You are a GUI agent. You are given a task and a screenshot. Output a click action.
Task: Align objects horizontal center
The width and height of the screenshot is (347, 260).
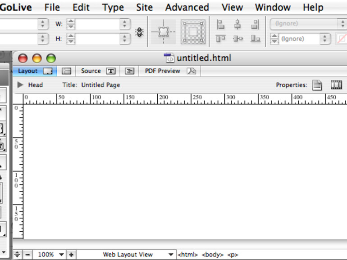click(x=237, y=24)
